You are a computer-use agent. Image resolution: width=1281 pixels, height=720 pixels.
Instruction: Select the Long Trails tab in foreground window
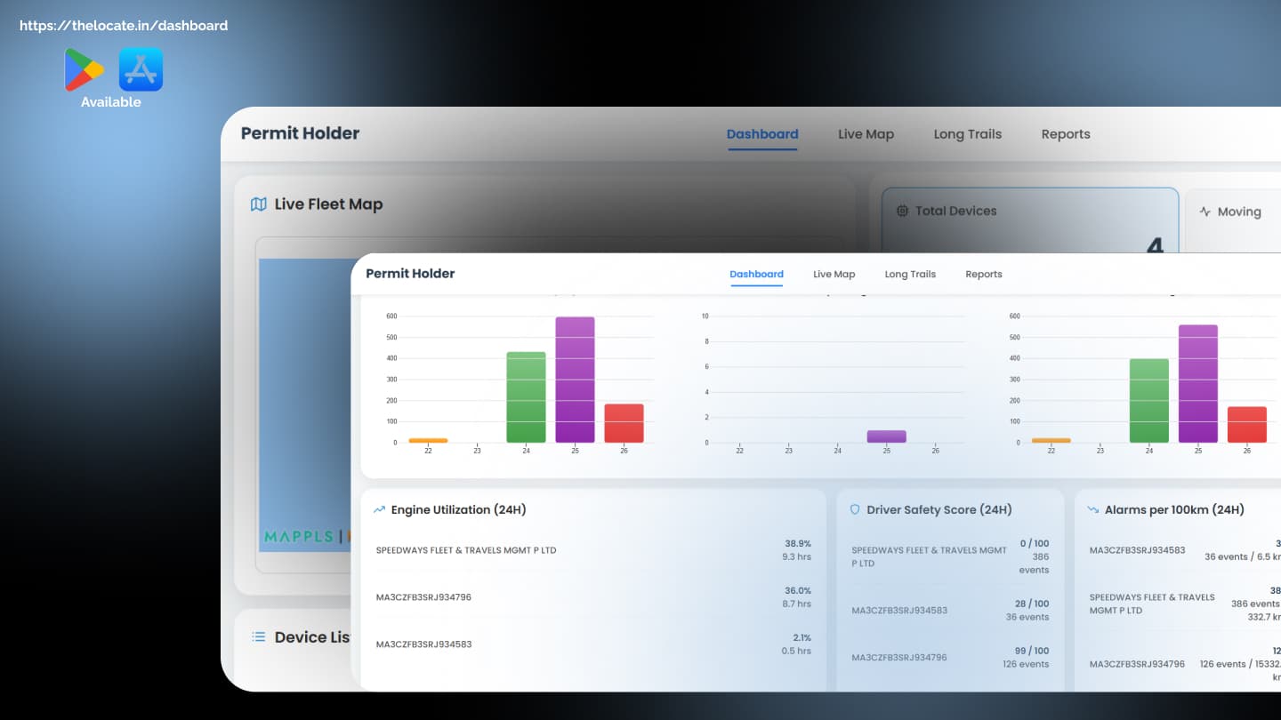tap(910, 274)
